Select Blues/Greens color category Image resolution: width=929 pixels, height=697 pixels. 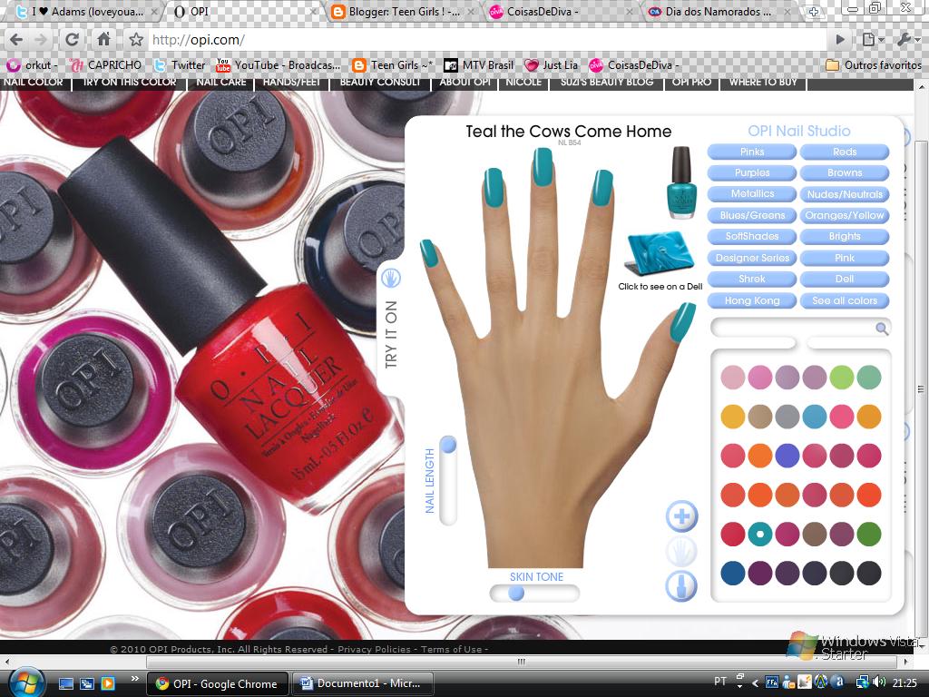point(752,215)
